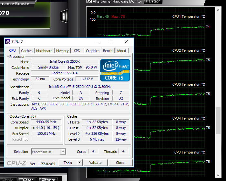Click the Ext. Model 2A value
The width and height of the screenshot is (226, 181).
81,99
